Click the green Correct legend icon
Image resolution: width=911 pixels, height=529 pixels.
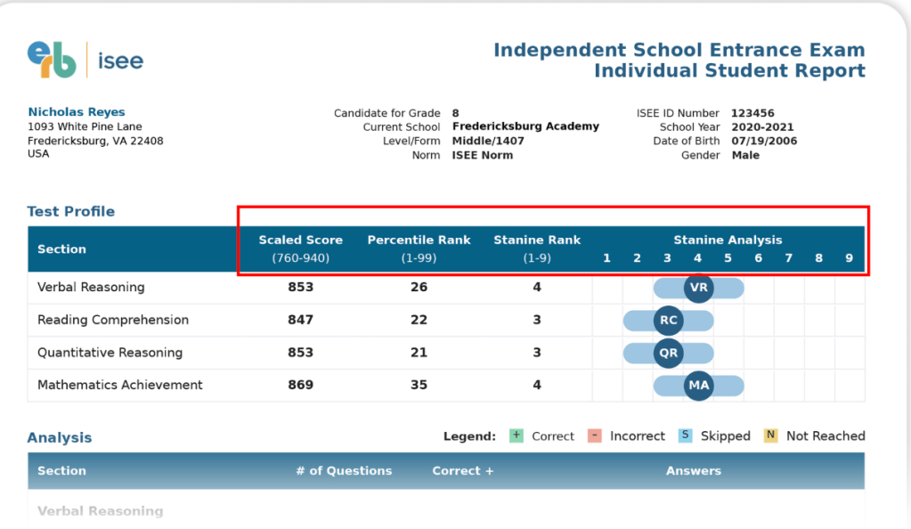(517, 435)
